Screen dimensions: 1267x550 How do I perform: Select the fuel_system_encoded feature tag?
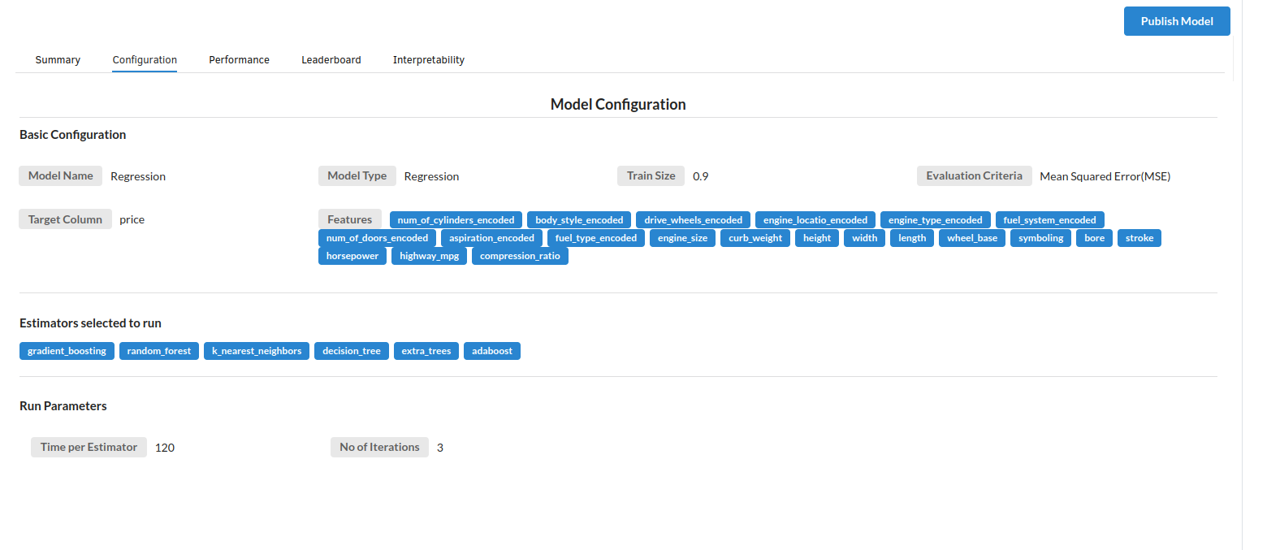coord(1049,220)
